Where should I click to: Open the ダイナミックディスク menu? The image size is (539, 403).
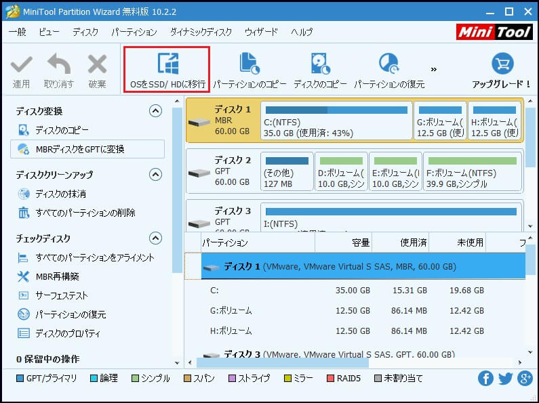pyautogui.click(x=201, y=32)
